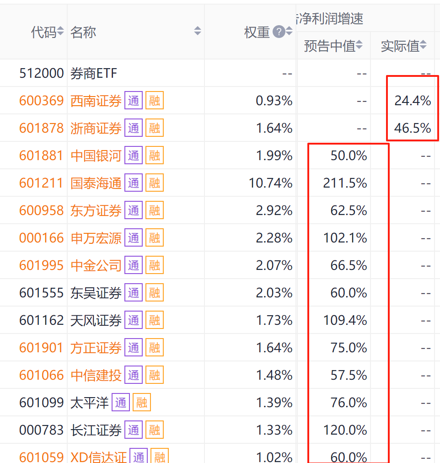Image resolution: width=440 pixels, height=463 pixels.
Task: Select stock code 601162
Action: [x=41, y=320]
